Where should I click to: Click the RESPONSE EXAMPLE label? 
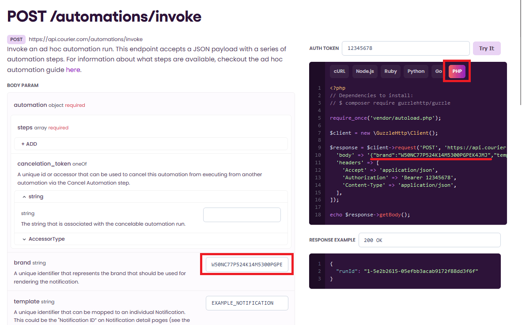[x=332, y=240]
